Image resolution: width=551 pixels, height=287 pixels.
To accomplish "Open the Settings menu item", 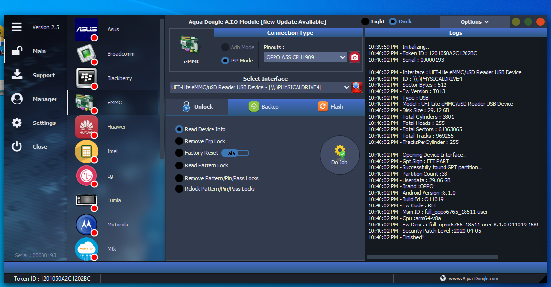I will coord(44,123).
